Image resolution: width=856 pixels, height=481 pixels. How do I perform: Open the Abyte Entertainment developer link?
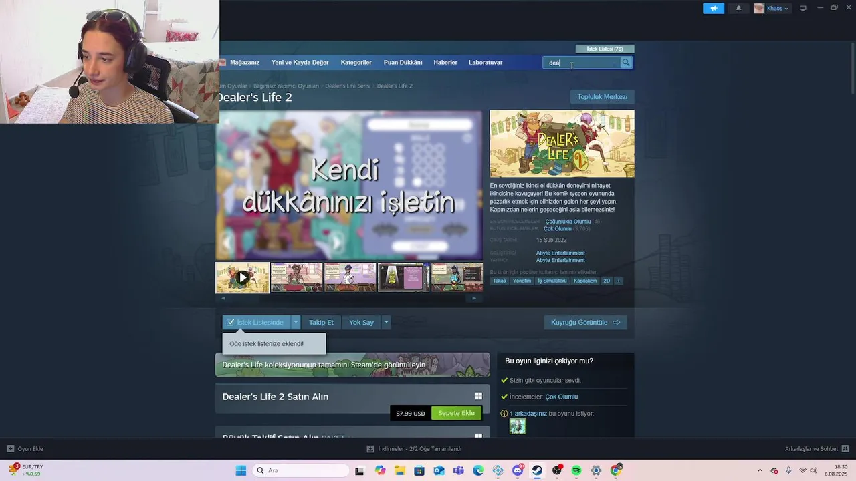click(560, 253)
